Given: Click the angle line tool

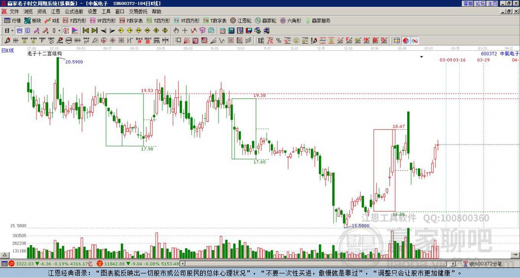Looking at the screenshot, I should (x=213, y=41).
